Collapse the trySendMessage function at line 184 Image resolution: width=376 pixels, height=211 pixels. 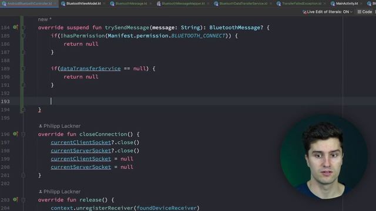point(23,28)
